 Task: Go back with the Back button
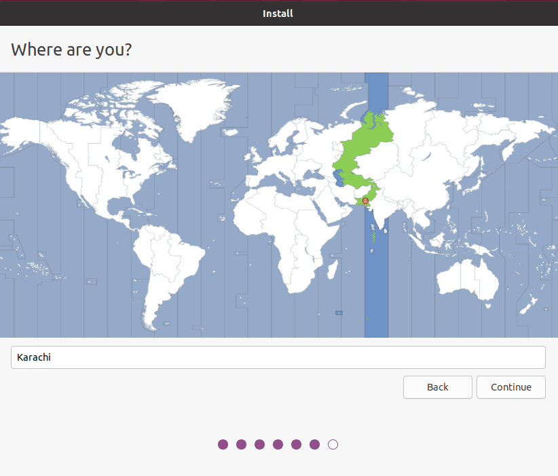437,387
